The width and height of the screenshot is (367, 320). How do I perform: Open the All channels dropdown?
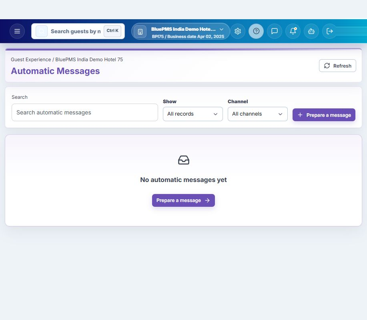[257, 114]
